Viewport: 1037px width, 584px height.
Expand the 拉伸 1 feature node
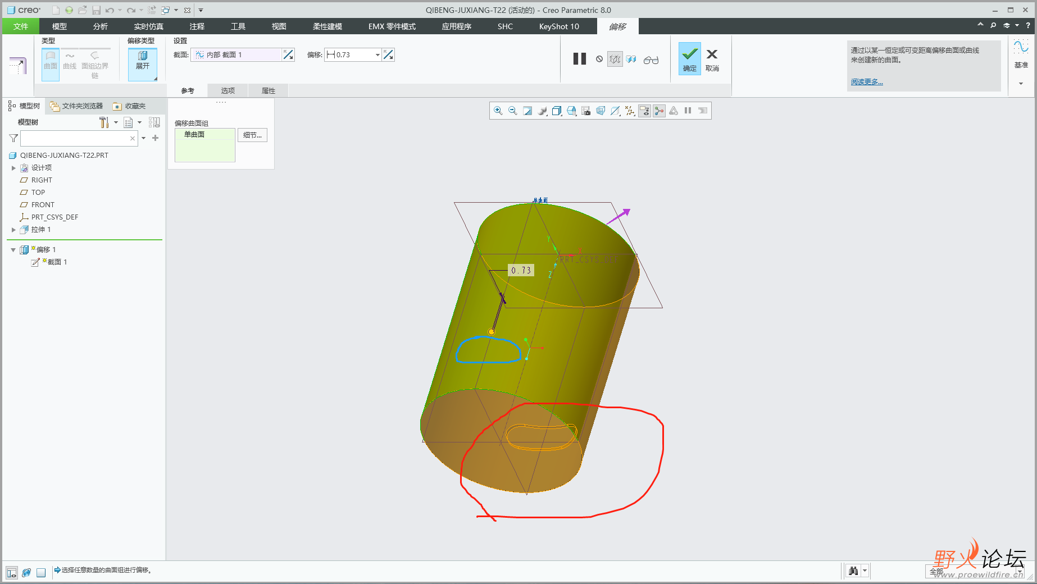13,230
